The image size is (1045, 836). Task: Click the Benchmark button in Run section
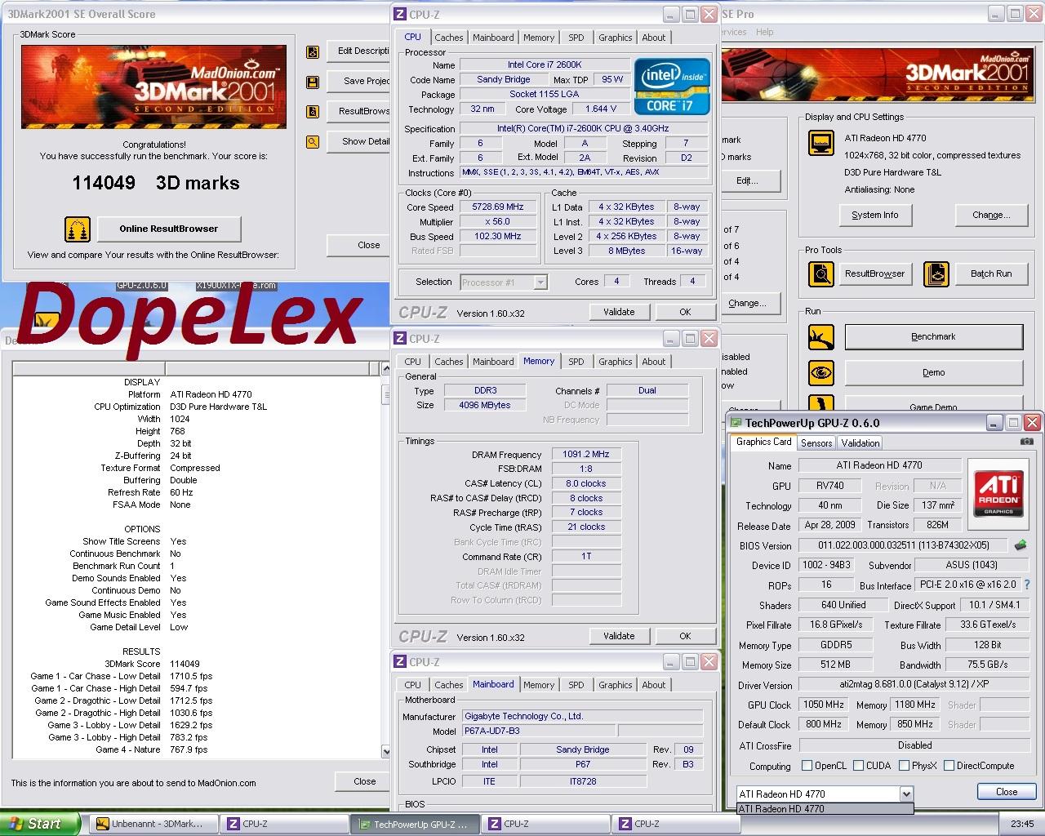[x=933, y=336]
